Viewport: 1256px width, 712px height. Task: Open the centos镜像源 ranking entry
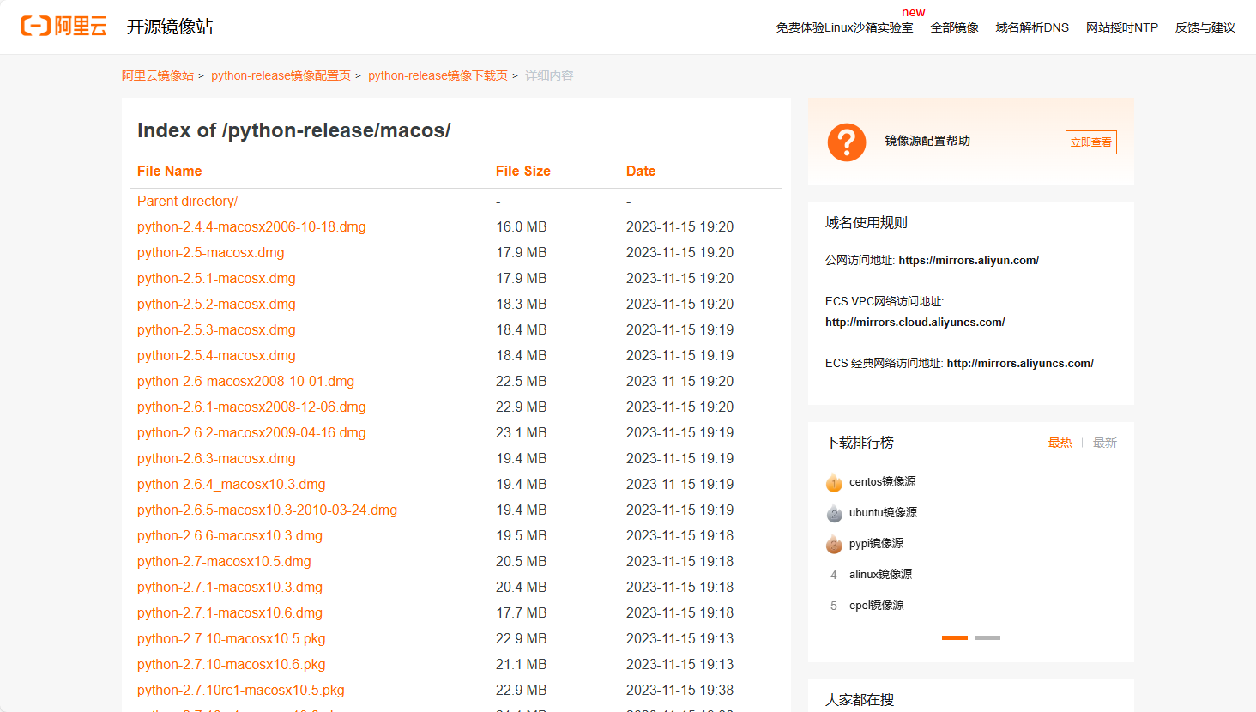pos(882,482)
